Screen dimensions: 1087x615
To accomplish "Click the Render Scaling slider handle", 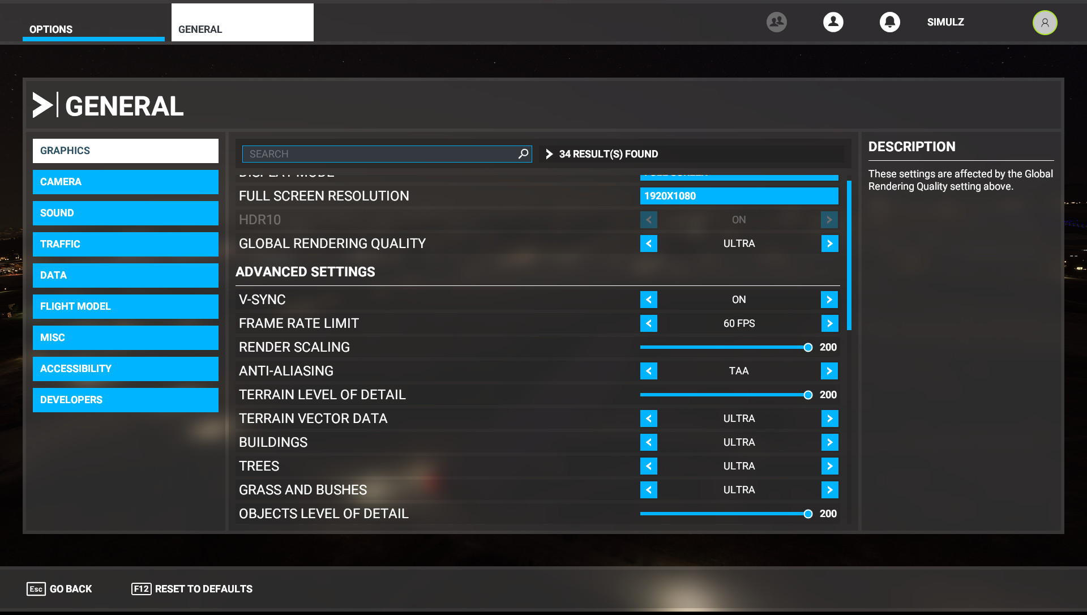I will (808, 347).
